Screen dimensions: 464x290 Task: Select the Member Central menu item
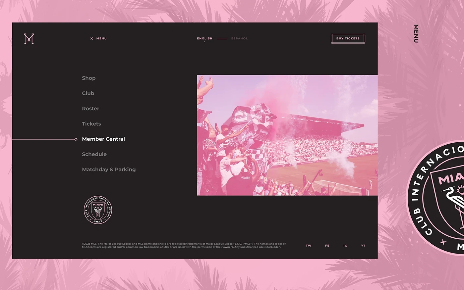(x=103, y=139)
